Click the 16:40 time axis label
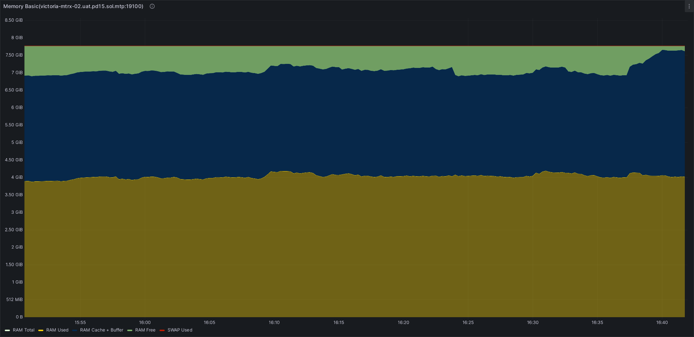This screenshot has height=337, width=694. (x=662, y=323)
